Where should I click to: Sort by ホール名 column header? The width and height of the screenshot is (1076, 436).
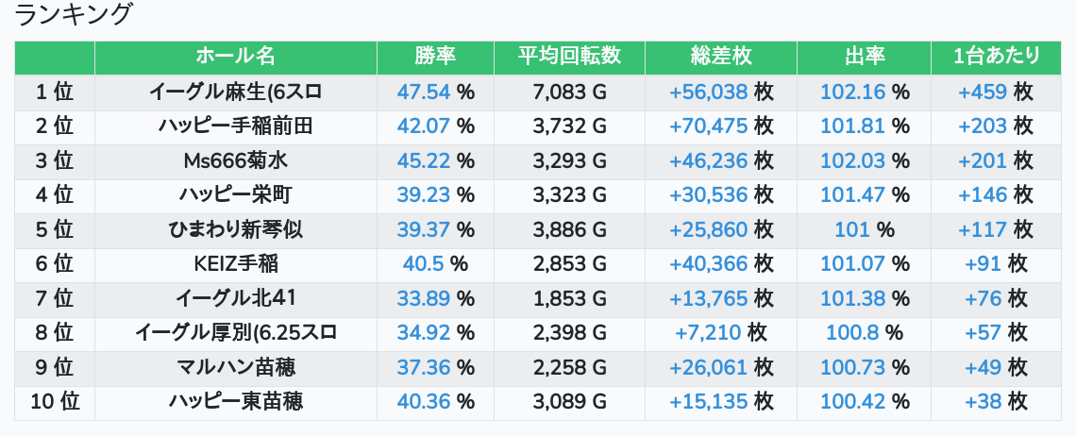point(235,58)
